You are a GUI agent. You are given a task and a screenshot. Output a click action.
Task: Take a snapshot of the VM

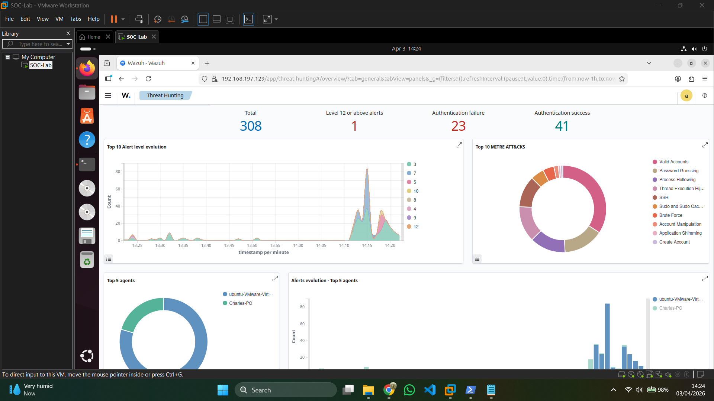coord(157,19)
